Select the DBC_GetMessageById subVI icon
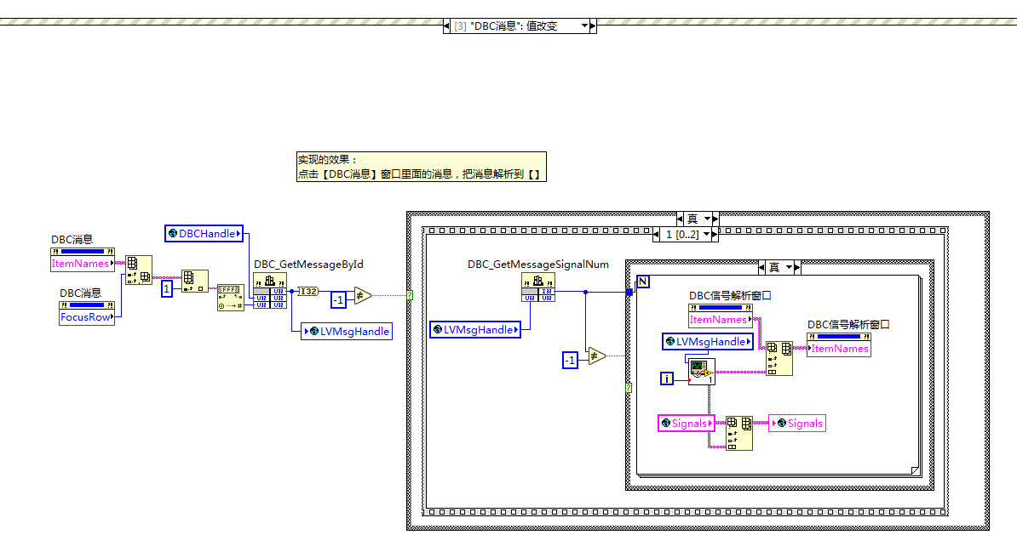The image size is (1017, 552). 269,292
